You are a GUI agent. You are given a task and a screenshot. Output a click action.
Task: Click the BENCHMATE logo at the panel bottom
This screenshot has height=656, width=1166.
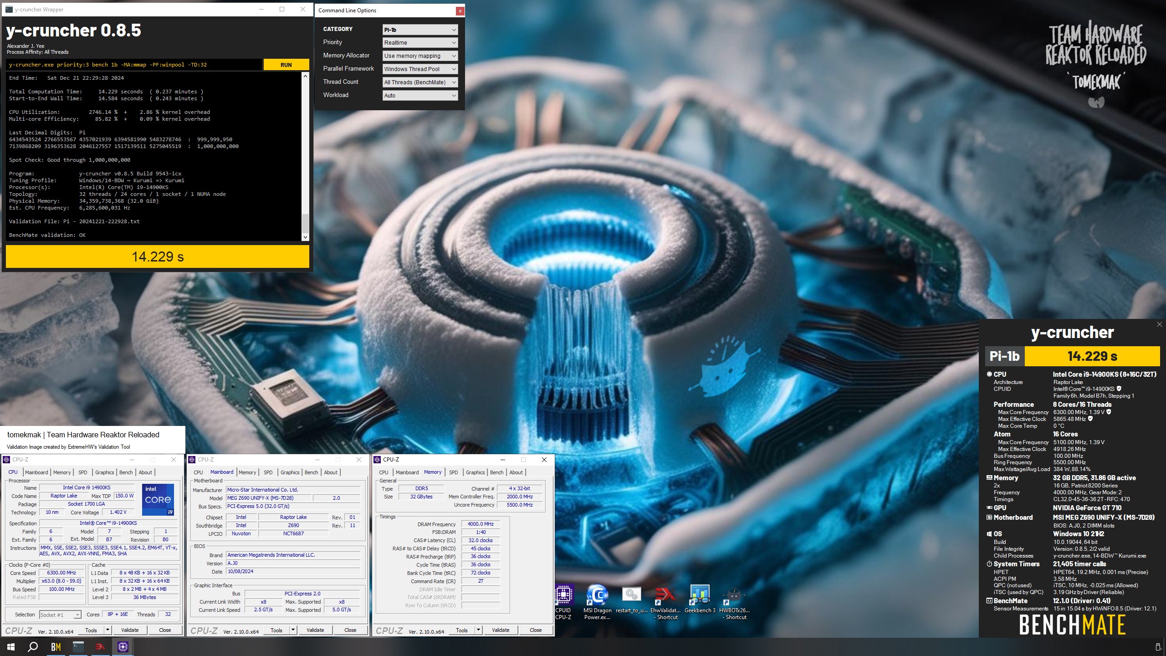coord(1072,625)
